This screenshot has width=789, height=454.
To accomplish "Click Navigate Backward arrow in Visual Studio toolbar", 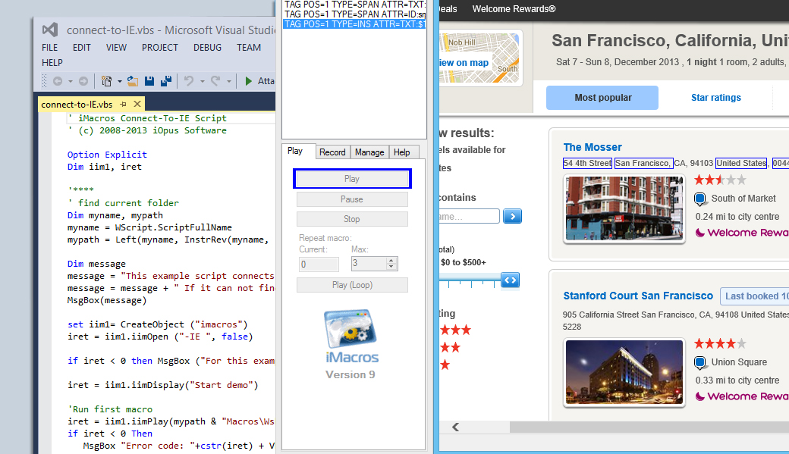I will click(x=58, y=81).
